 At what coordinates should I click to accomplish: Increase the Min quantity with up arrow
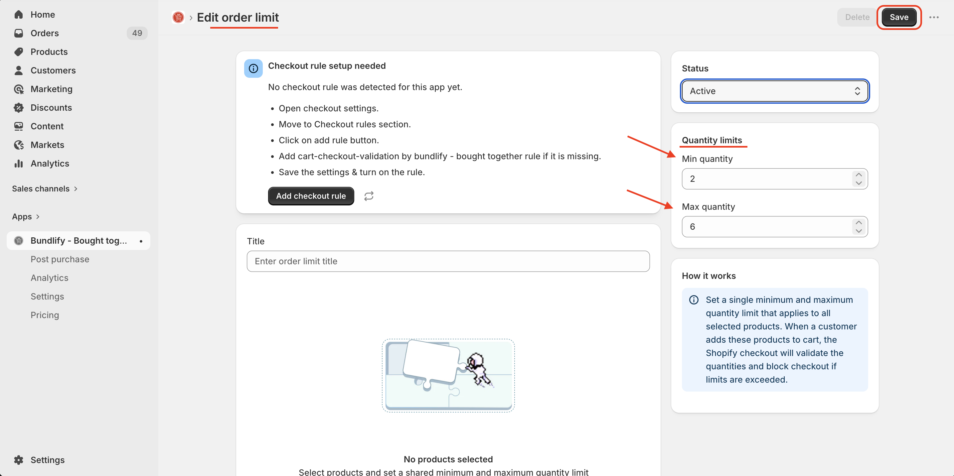click(859, 175)
